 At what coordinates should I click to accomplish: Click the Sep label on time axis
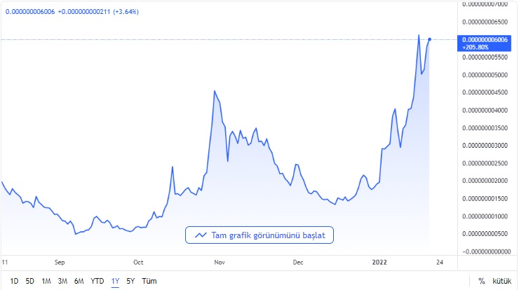60,263
